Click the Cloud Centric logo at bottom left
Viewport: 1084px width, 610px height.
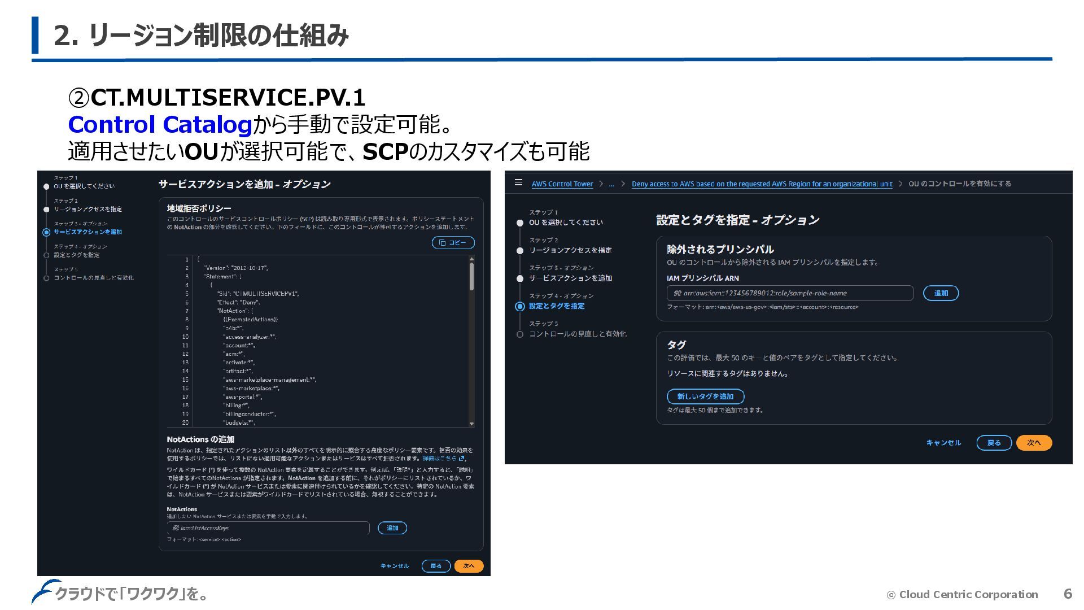(x=45, y=591)
